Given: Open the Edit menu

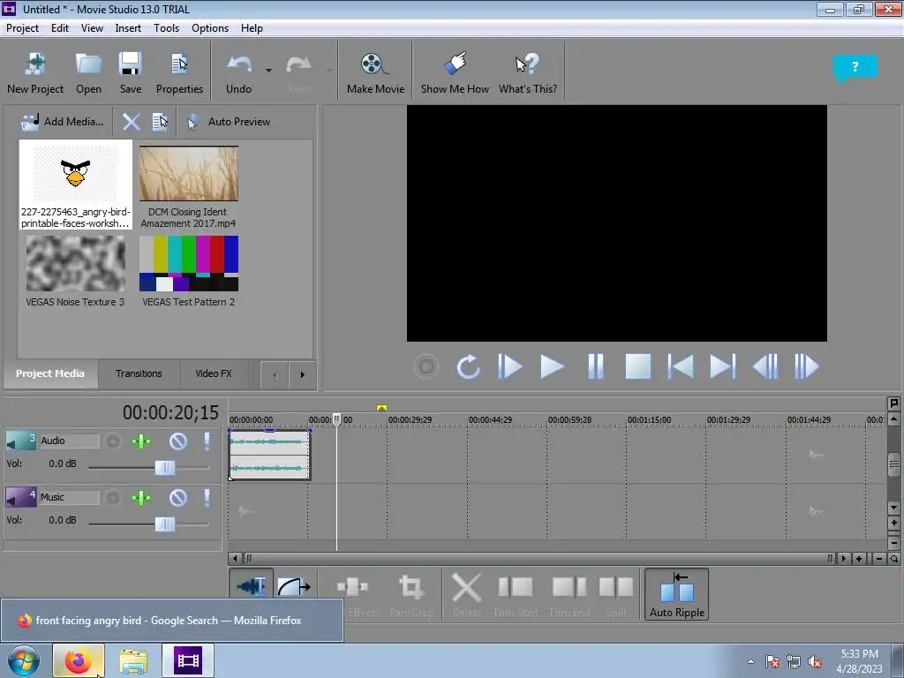Looking at the screenshot, I should coord(59,28).
